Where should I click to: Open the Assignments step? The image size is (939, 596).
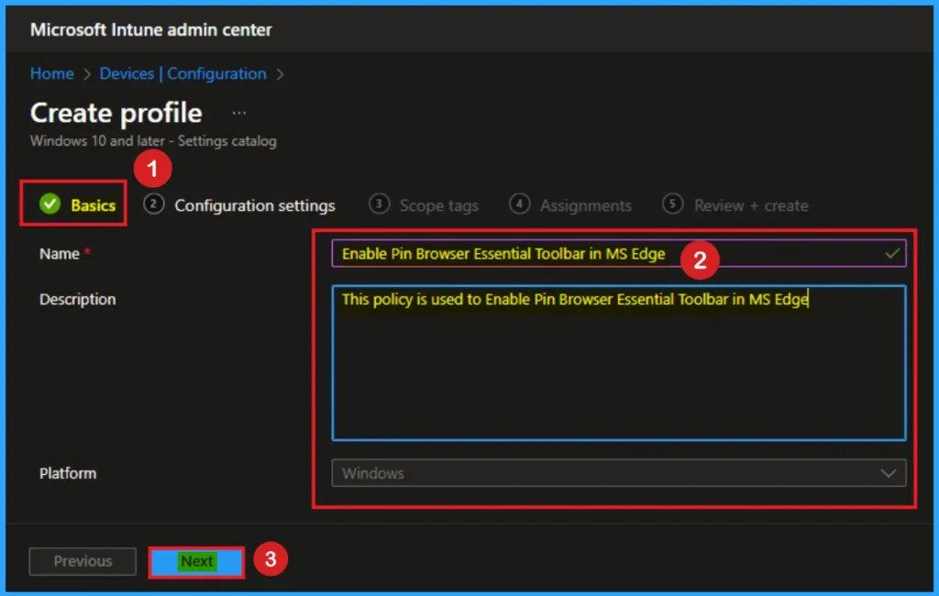click(570, 204)
